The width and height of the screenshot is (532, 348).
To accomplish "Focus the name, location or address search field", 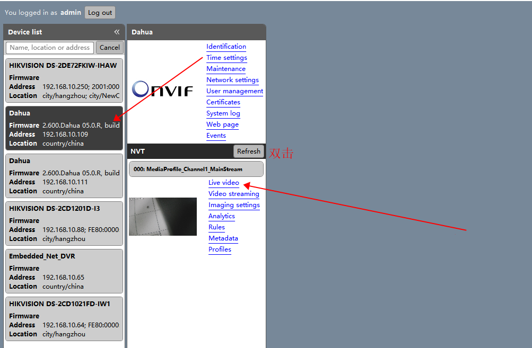I will pos(49,48).
